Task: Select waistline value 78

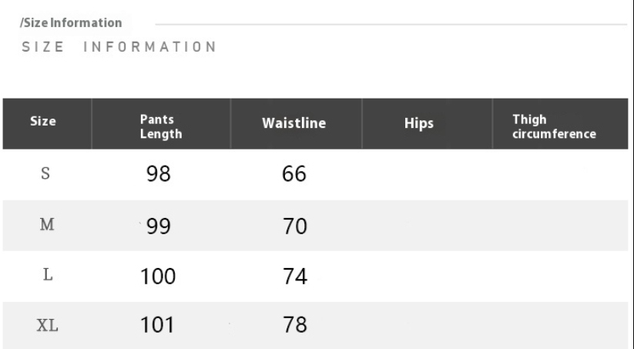Action: click(295, 325)
